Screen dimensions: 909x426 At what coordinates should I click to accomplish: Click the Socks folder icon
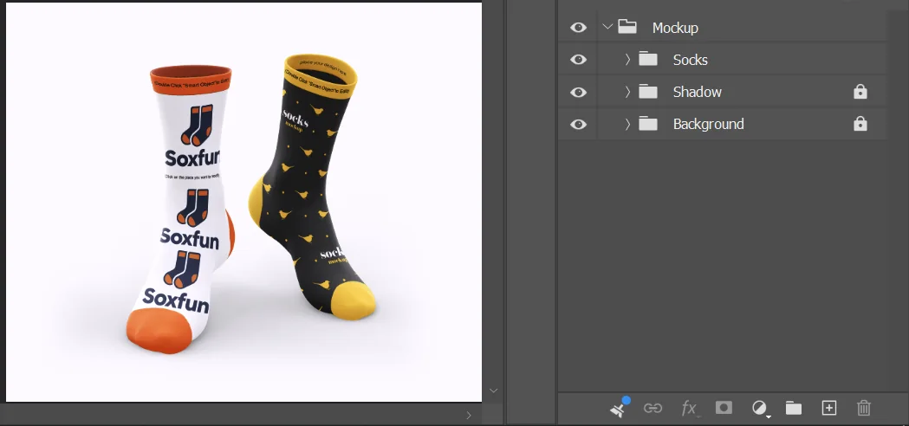point(648,59)
